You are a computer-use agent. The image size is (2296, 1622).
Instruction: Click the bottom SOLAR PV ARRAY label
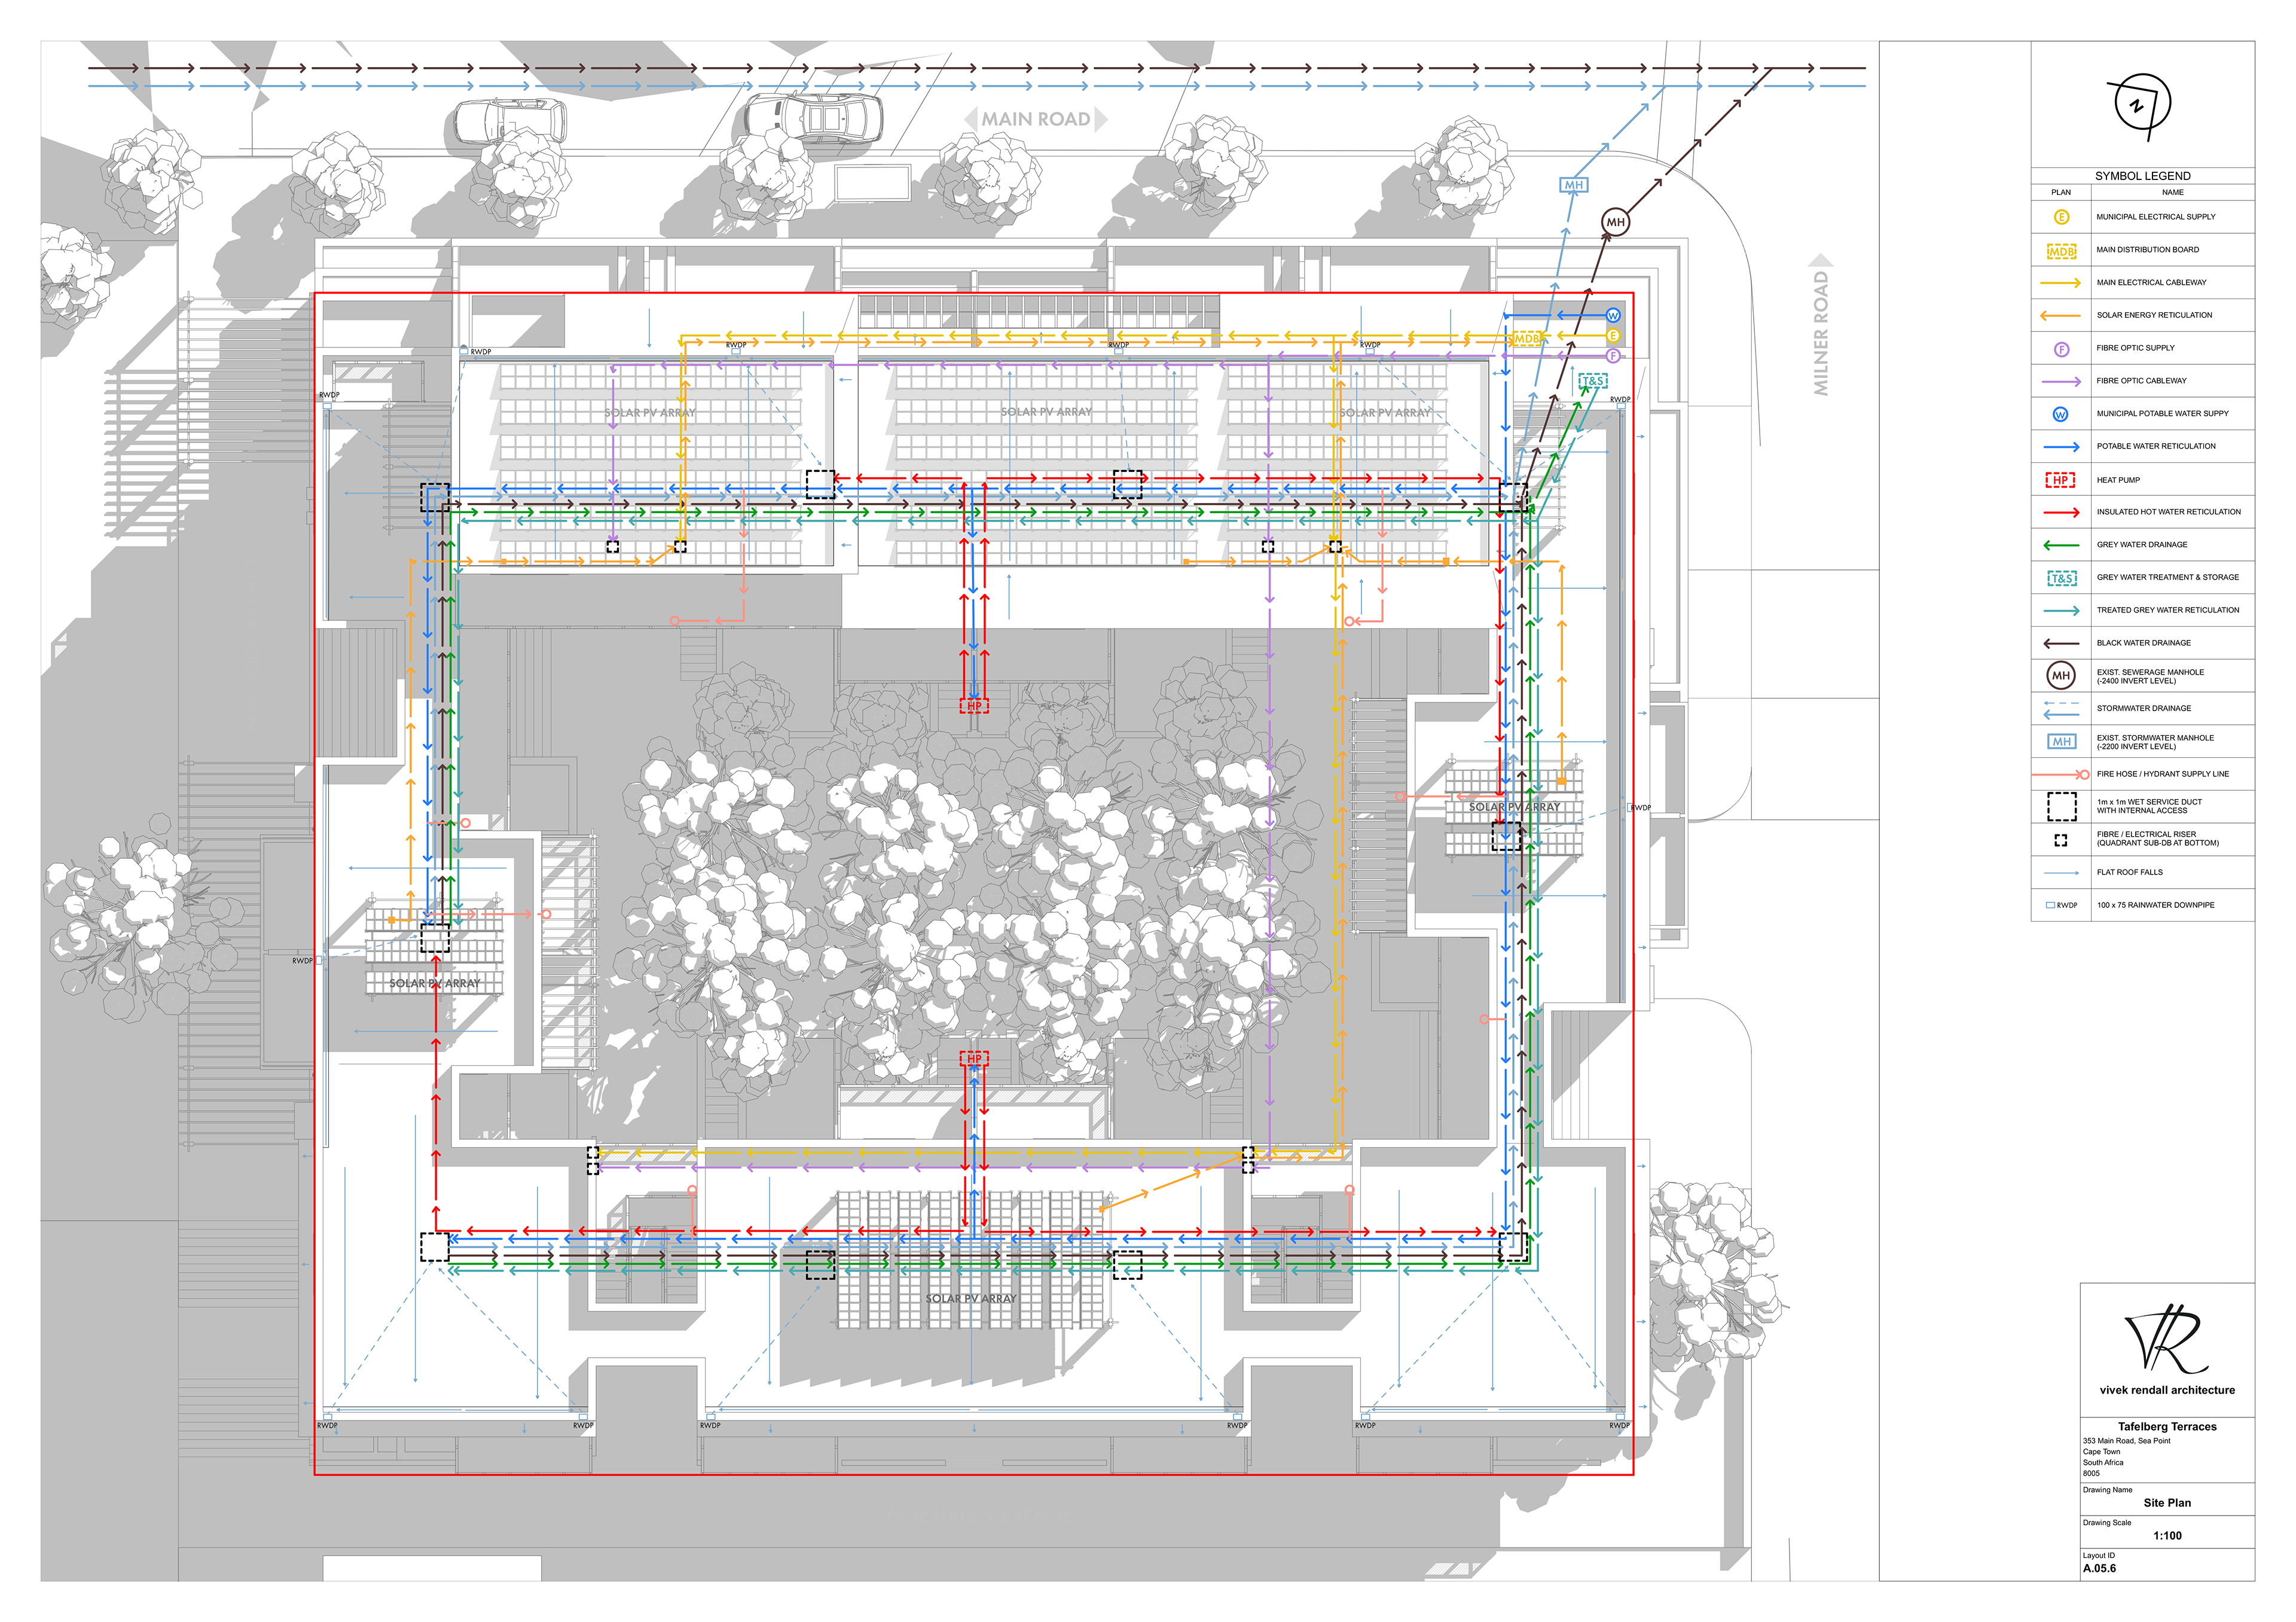[970, 1298]
